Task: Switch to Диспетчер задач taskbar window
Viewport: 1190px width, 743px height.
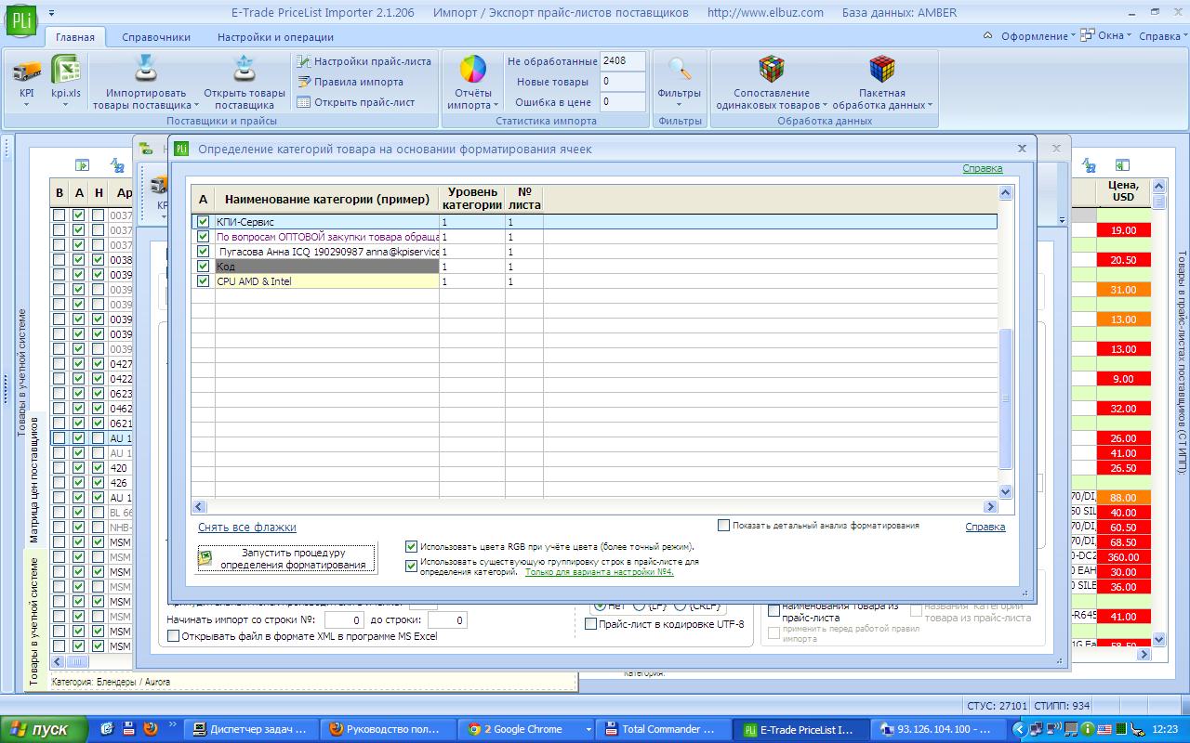Action: pyautogui.click(x=249, y=729)
